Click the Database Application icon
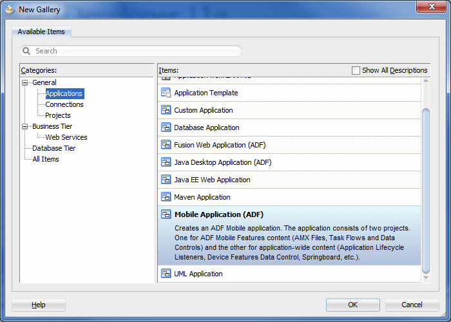The image size is (451, 322). click(x=166, y=128)
